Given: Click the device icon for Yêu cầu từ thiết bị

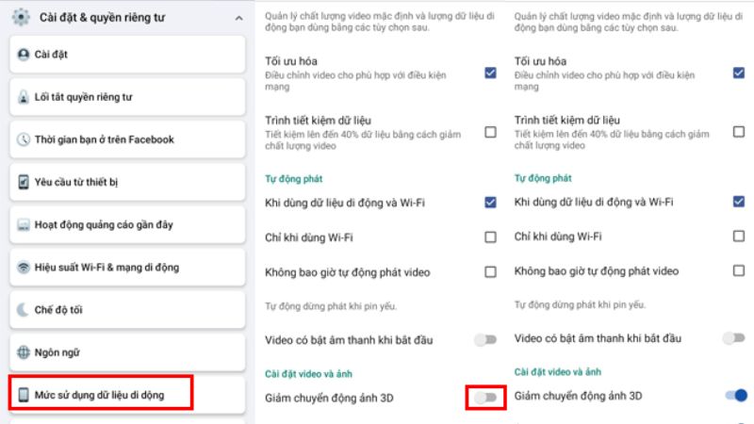Looking at the screenshot, I should (25, 182).
